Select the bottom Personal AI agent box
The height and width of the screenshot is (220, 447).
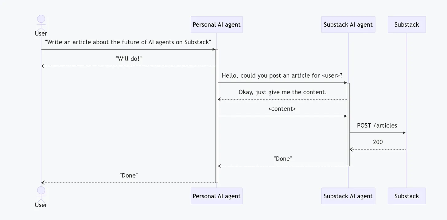point(216,196)
